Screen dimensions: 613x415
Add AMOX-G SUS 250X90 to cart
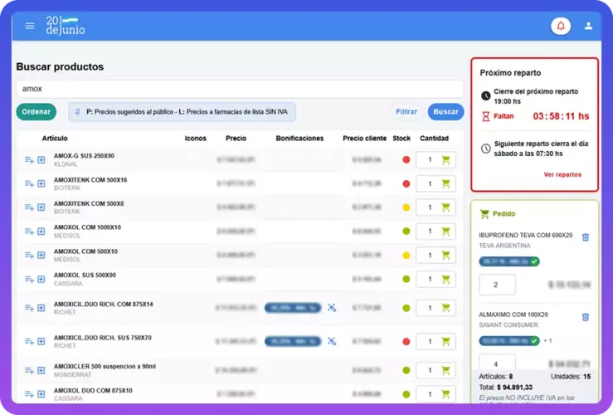[x=445, y=160]
